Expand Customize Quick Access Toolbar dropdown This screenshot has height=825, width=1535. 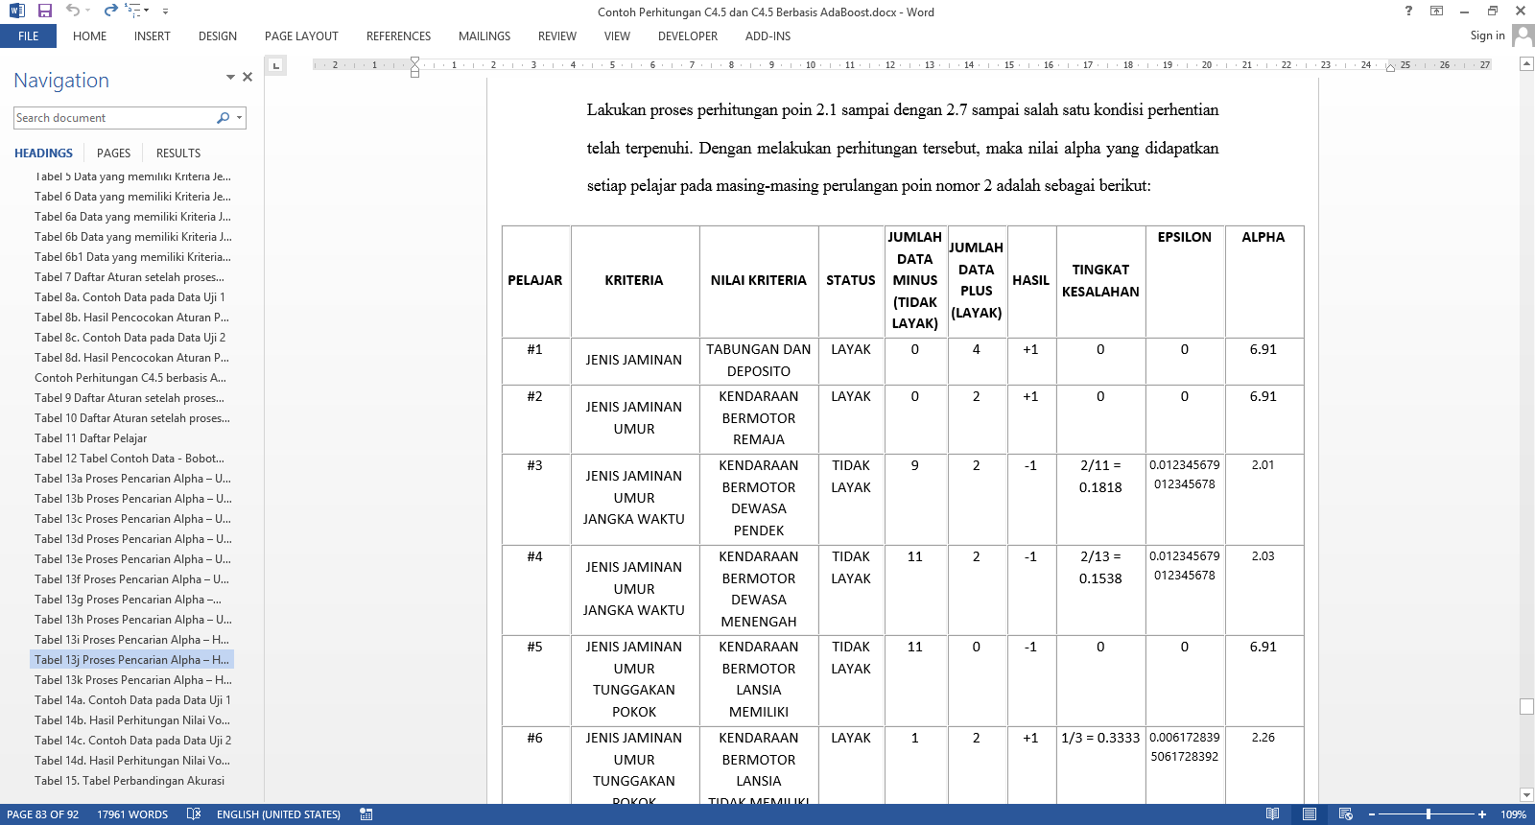pyautogui.click(x=165, y=12)
